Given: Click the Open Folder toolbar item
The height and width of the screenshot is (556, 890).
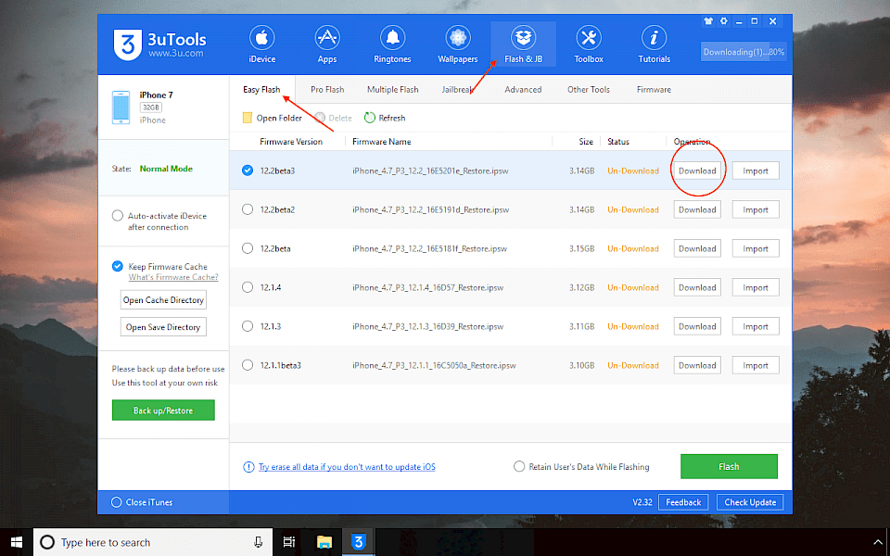Looking at the screenshot, I should tap(273, 118).
